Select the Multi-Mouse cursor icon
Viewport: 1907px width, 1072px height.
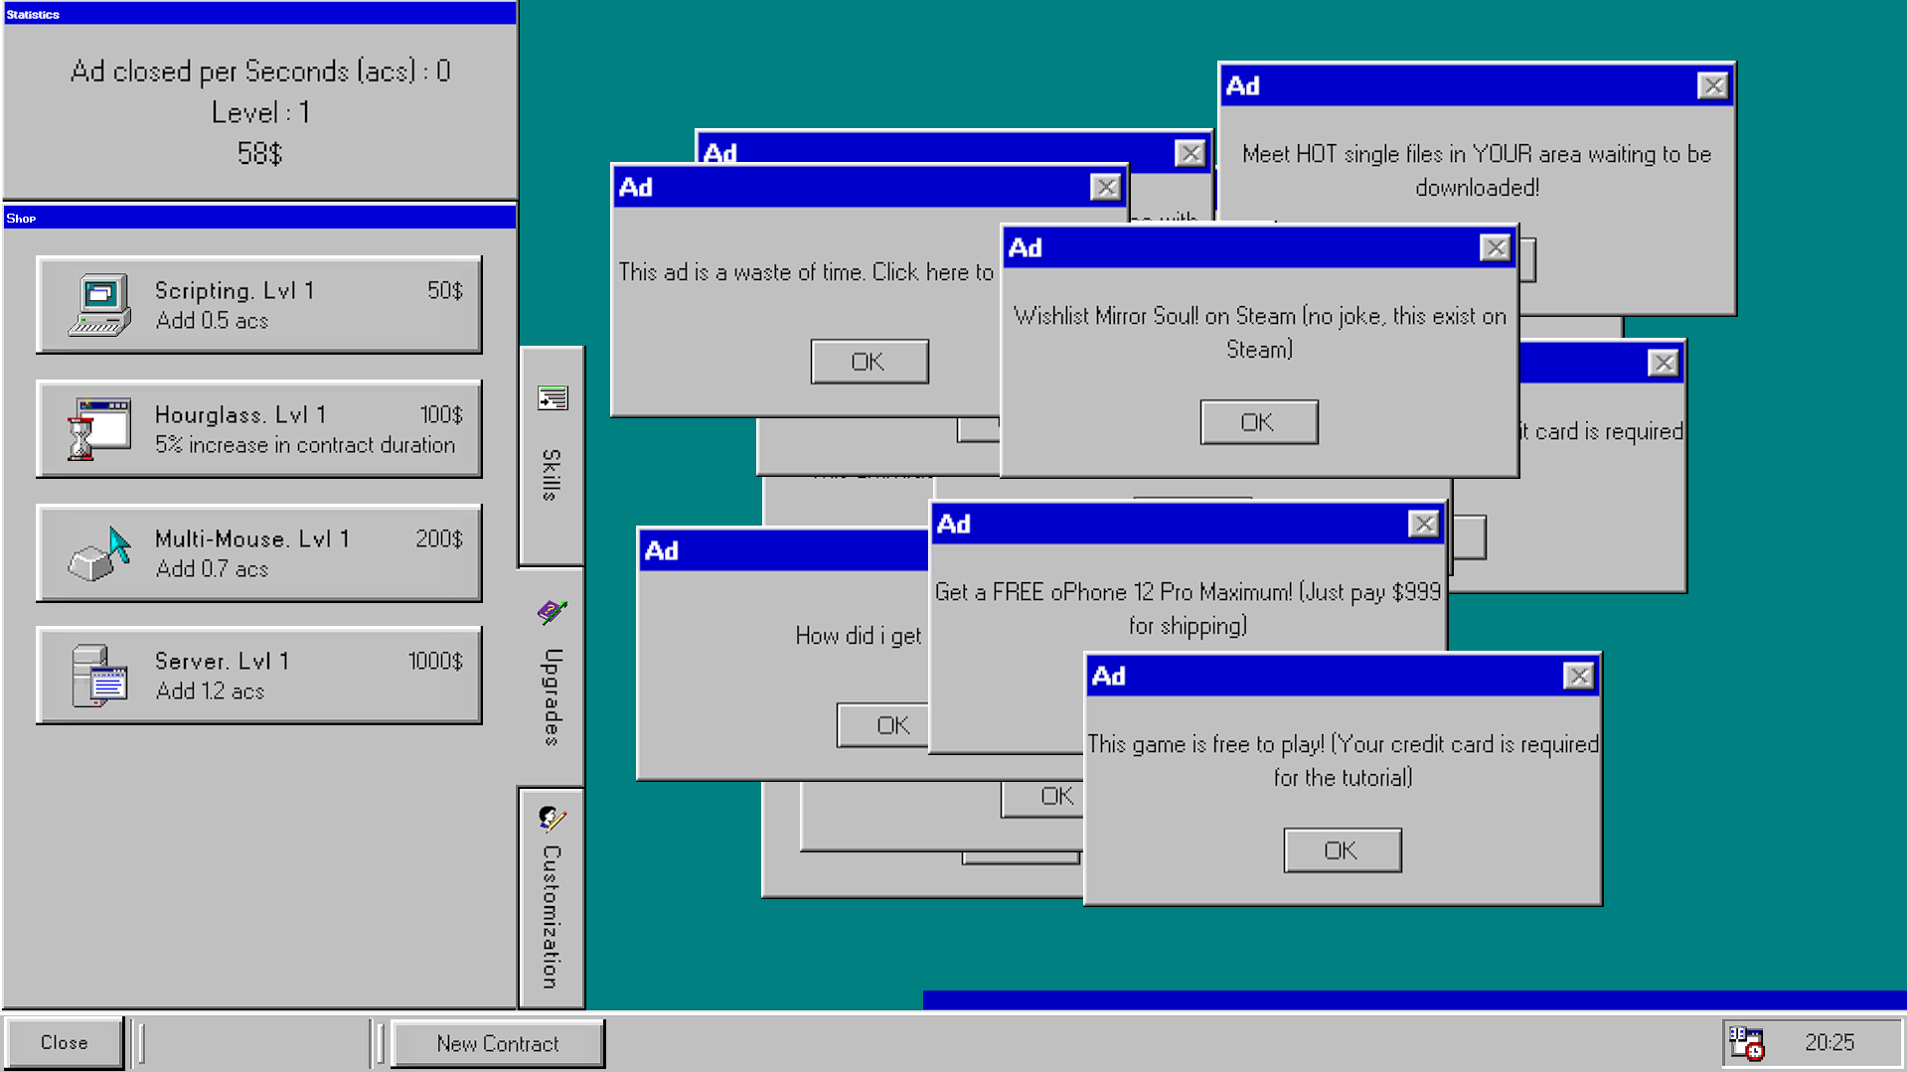point(99,552)
